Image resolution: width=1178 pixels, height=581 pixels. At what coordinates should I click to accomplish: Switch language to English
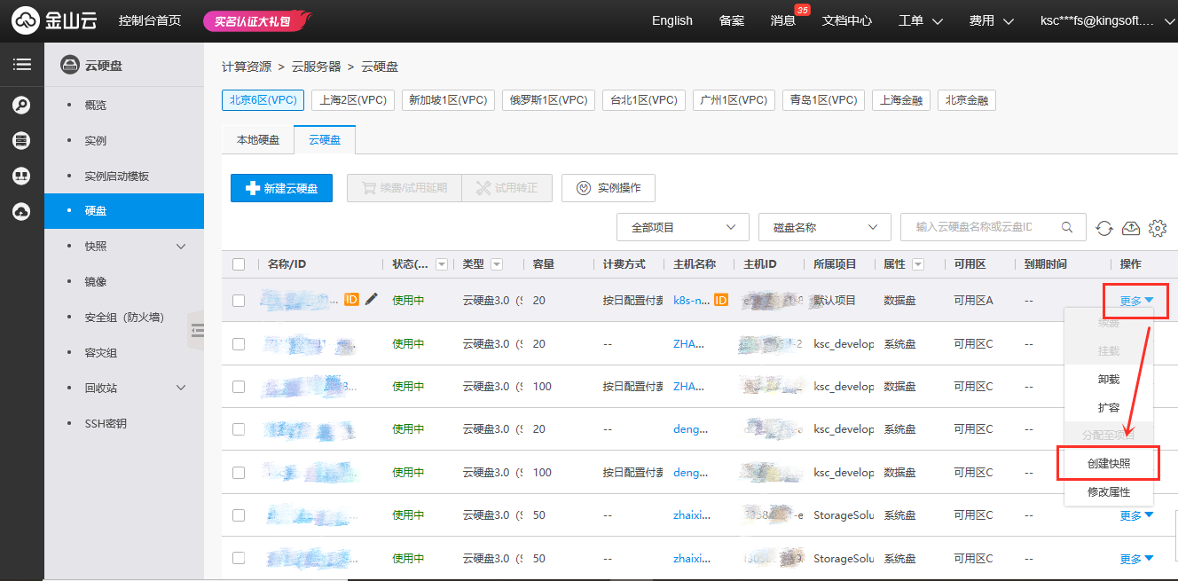672,20
